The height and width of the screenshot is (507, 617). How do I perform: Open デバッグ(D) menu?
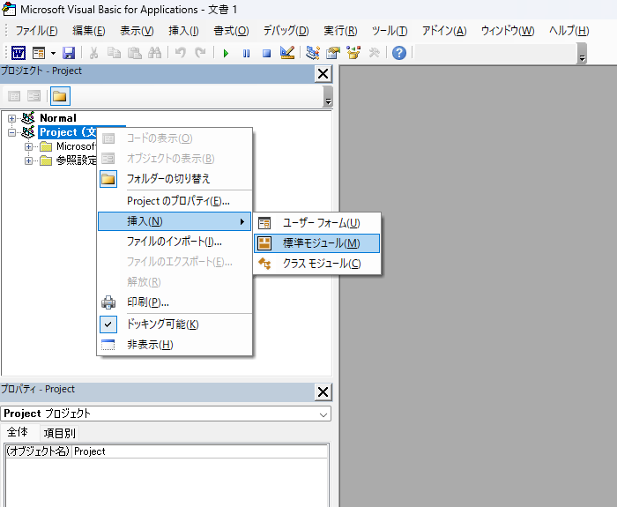pyautogui.click(x=286, y=31)
